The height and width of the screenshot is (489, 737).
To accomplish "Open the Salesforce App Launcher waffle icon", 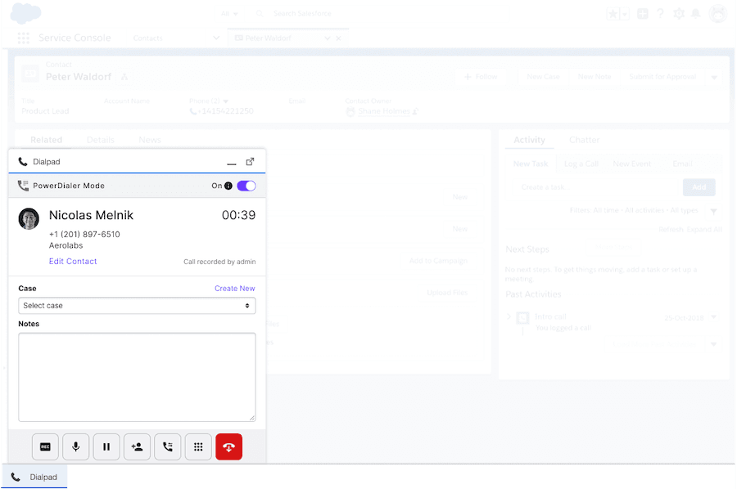I will [x=22, y=38].
